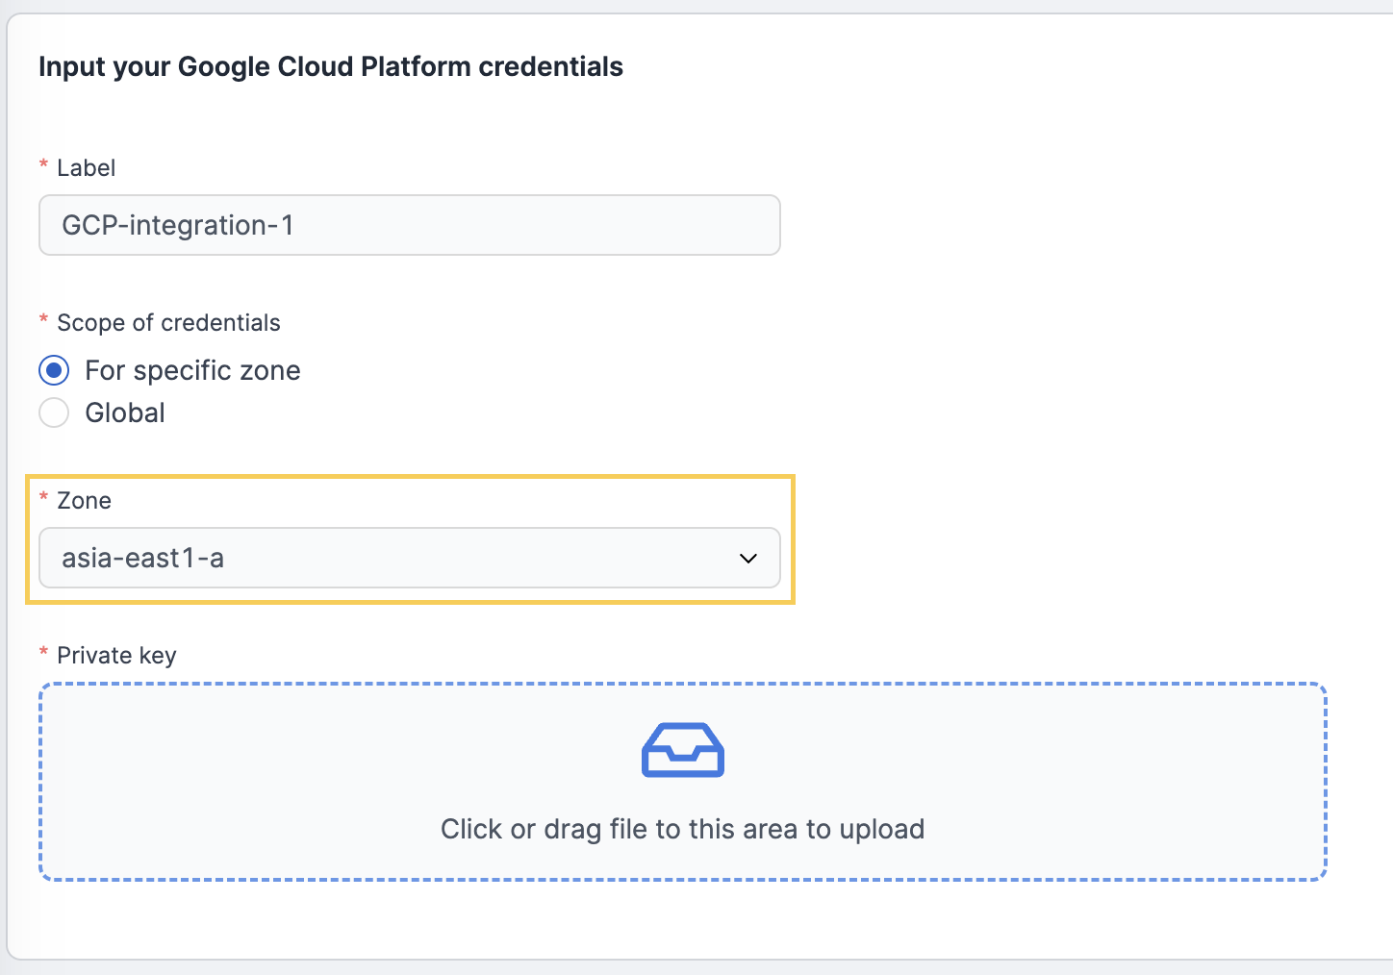Viewport: 1393px width, 975px height.
Task: Select the 'For specific zone' radio button
Action: click(x=54, y=370)
